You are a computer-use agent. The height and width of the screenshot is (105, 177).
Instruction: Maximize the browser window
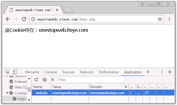pos(159,4)
